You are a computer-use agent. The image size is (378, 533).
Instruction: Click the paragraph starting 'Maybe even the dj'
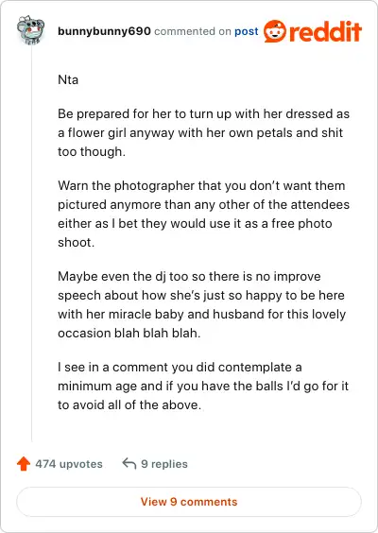[201, 304]
